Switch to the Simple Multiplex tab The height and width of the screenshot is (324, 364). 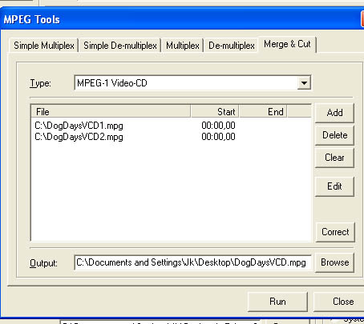pyautogui.click(x=44, y=46)
